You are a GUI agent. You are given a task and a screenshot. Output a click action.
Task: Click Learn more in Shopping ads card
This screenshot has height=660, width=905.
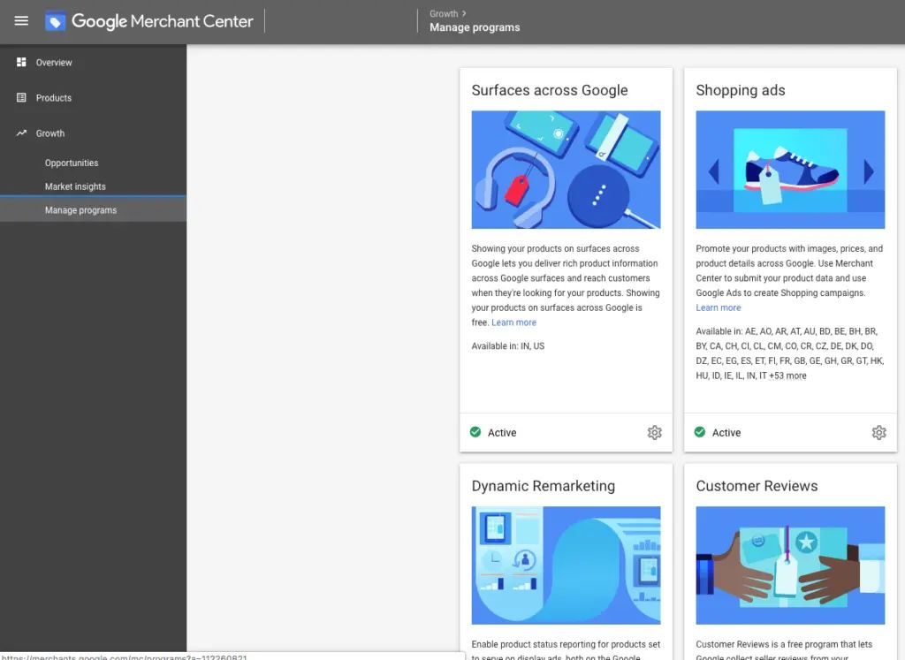pyautogui.click(x=718, y=307)
